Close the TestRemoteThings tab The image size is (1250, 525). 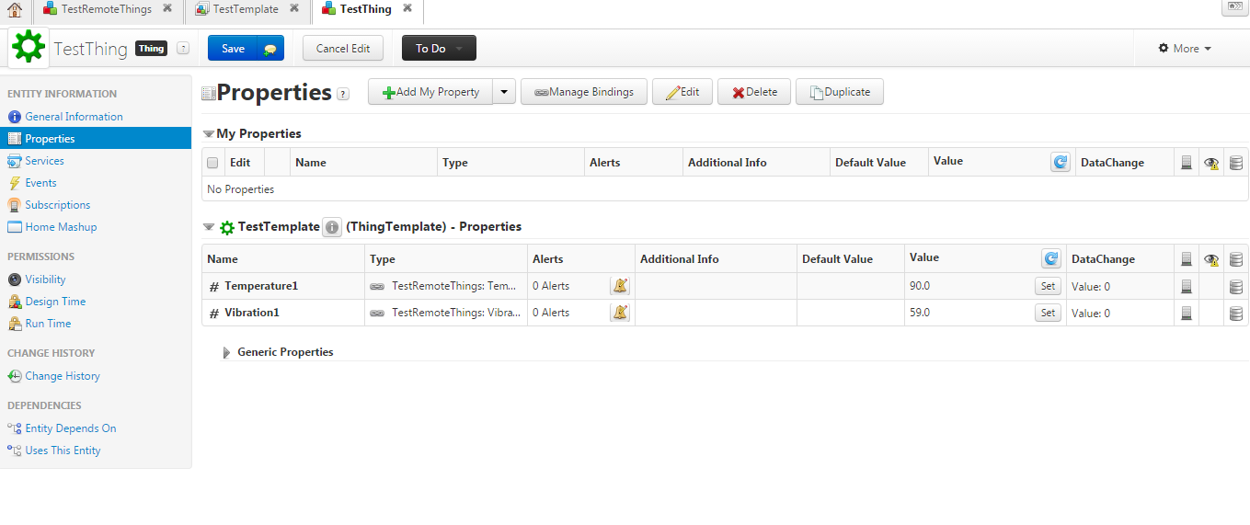(x=167, y=8)
